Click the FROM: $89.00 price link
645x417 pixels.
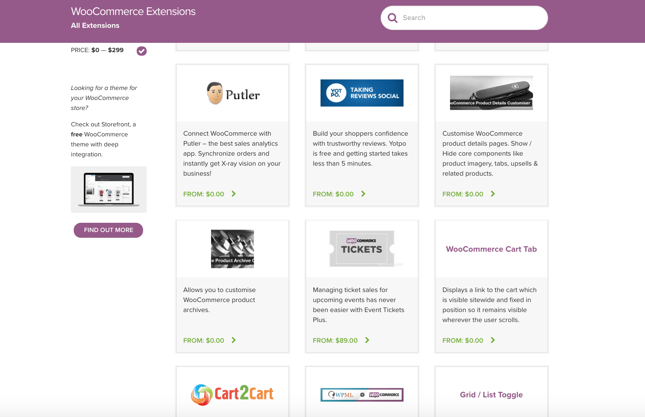(335, 341)
